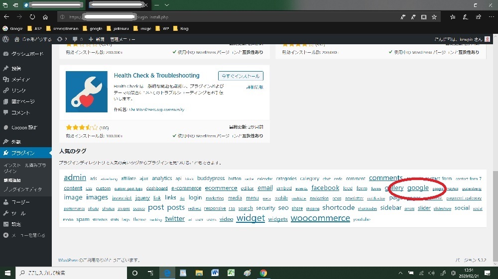Click the updates icon in admin bar
Viewport: 498px width, 279px height.
pos(61,39)
